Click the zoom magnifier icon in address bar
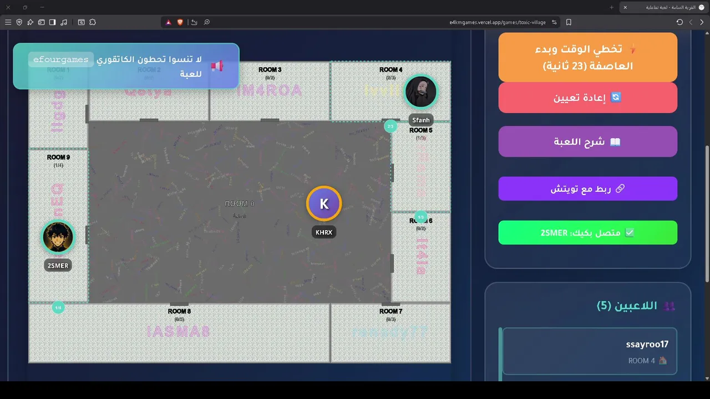The width and height of the screenshot is (710, 399). click(x=207, y=22)
